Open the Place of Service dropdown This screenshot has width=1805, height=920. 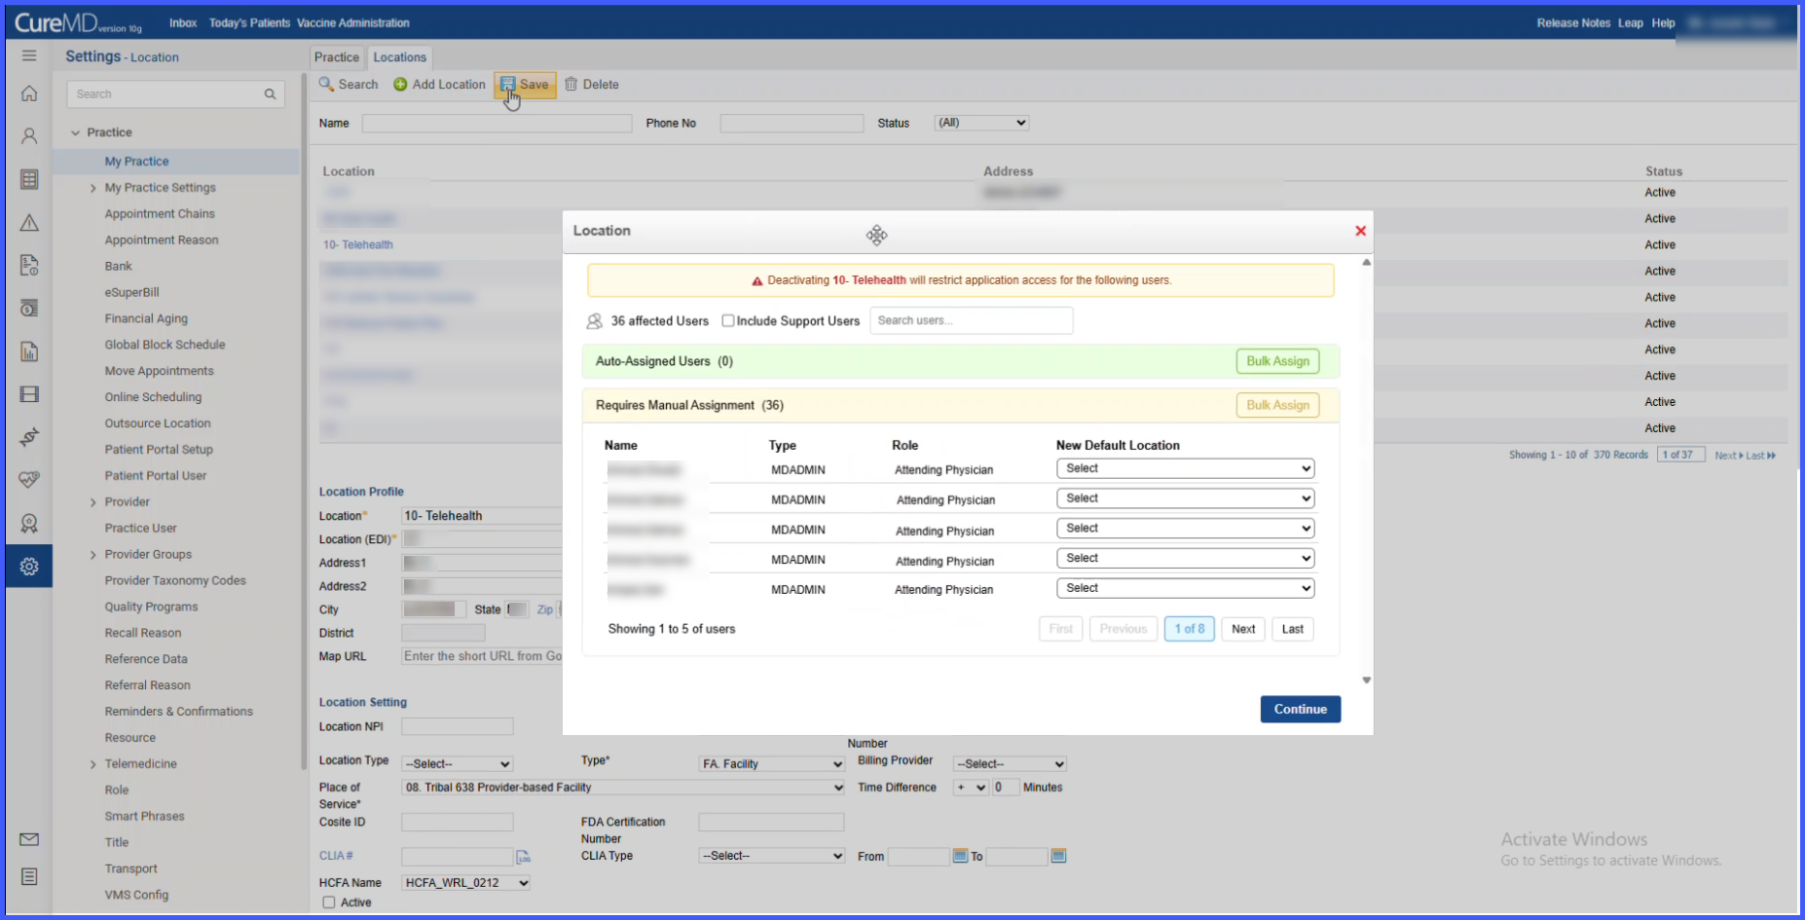tap(623, 788)
